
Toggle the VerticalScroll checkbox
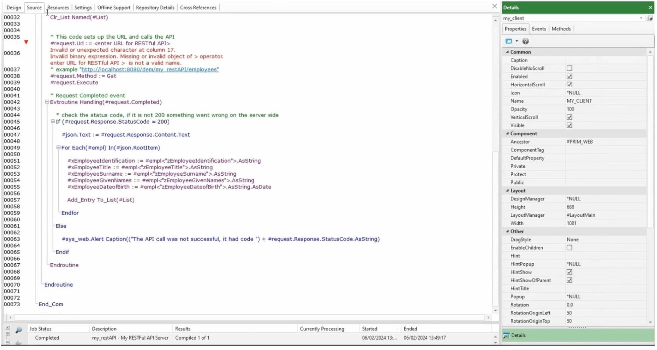coord(569,117)
